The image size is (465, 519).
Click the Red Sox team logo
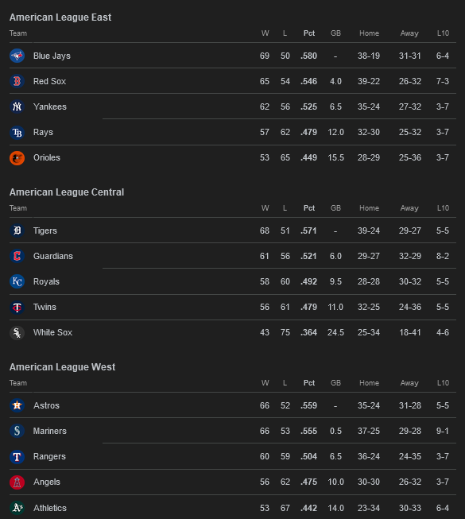click(17, 81)
